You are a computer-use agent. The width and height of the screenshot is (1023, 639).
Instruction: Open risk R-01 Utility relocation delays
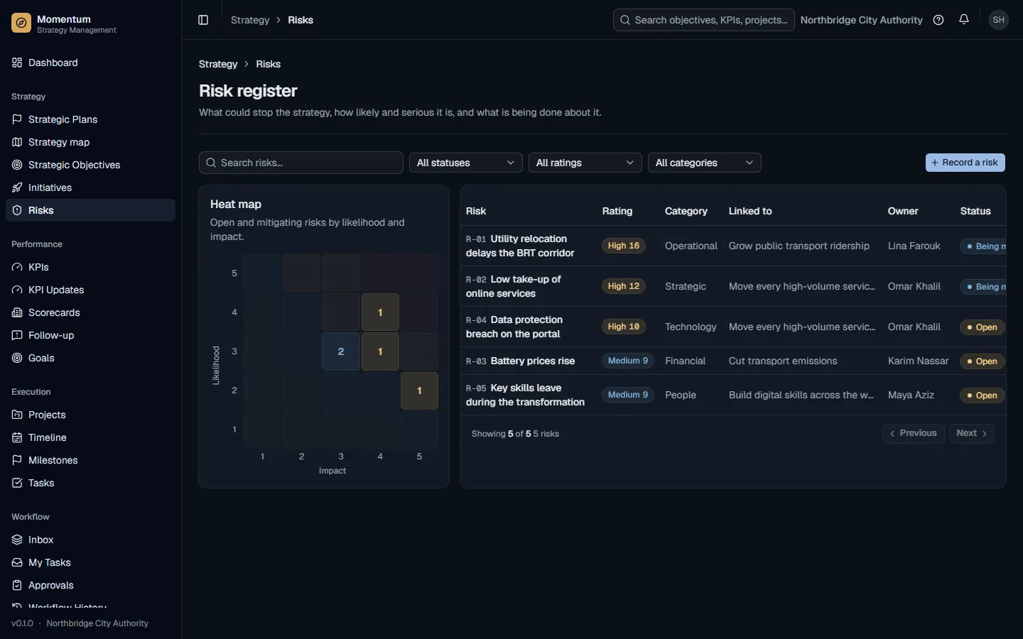pos(520,246)
